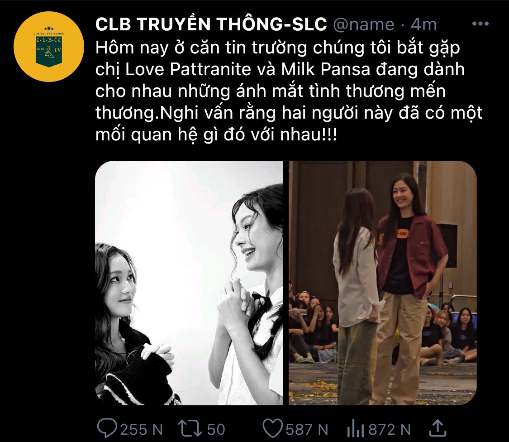Open the yellow CLB Truyền Thông avatar
Image resolution: width=509 pixels, height=442 pixels.
pos(49,47)
